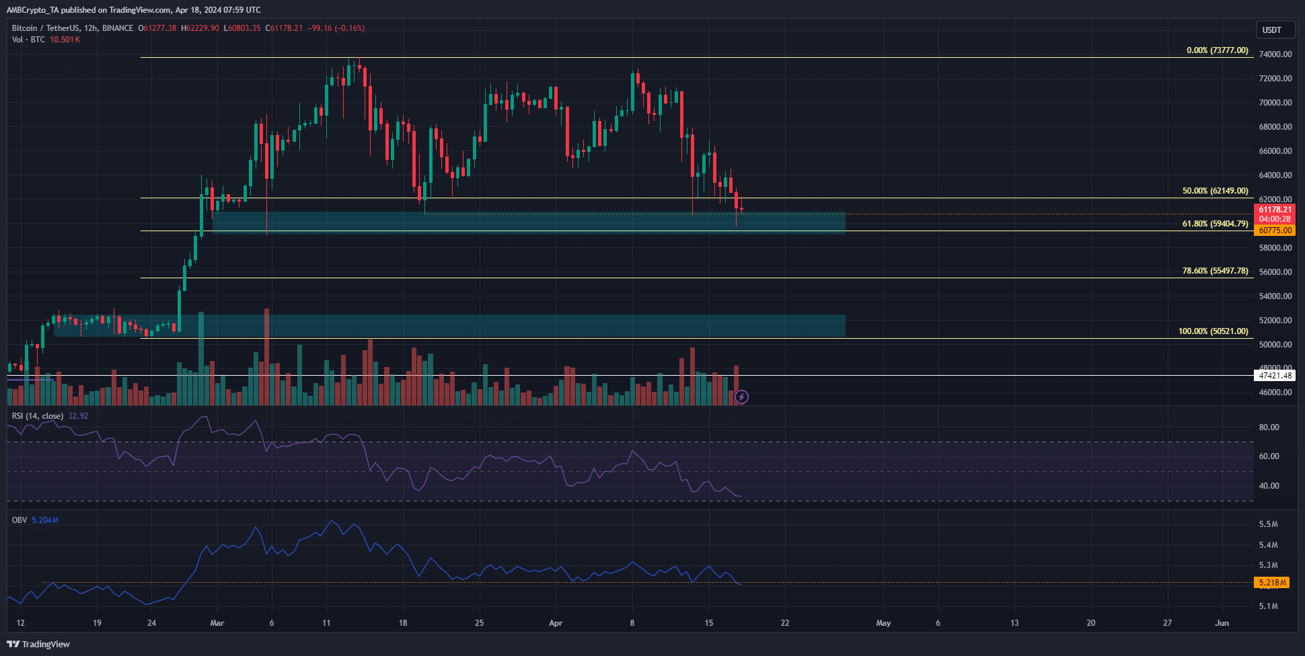Click the orange 5.218M OBV level tag
This screenshot has width=1305, height=656.
coord(1272,583)
